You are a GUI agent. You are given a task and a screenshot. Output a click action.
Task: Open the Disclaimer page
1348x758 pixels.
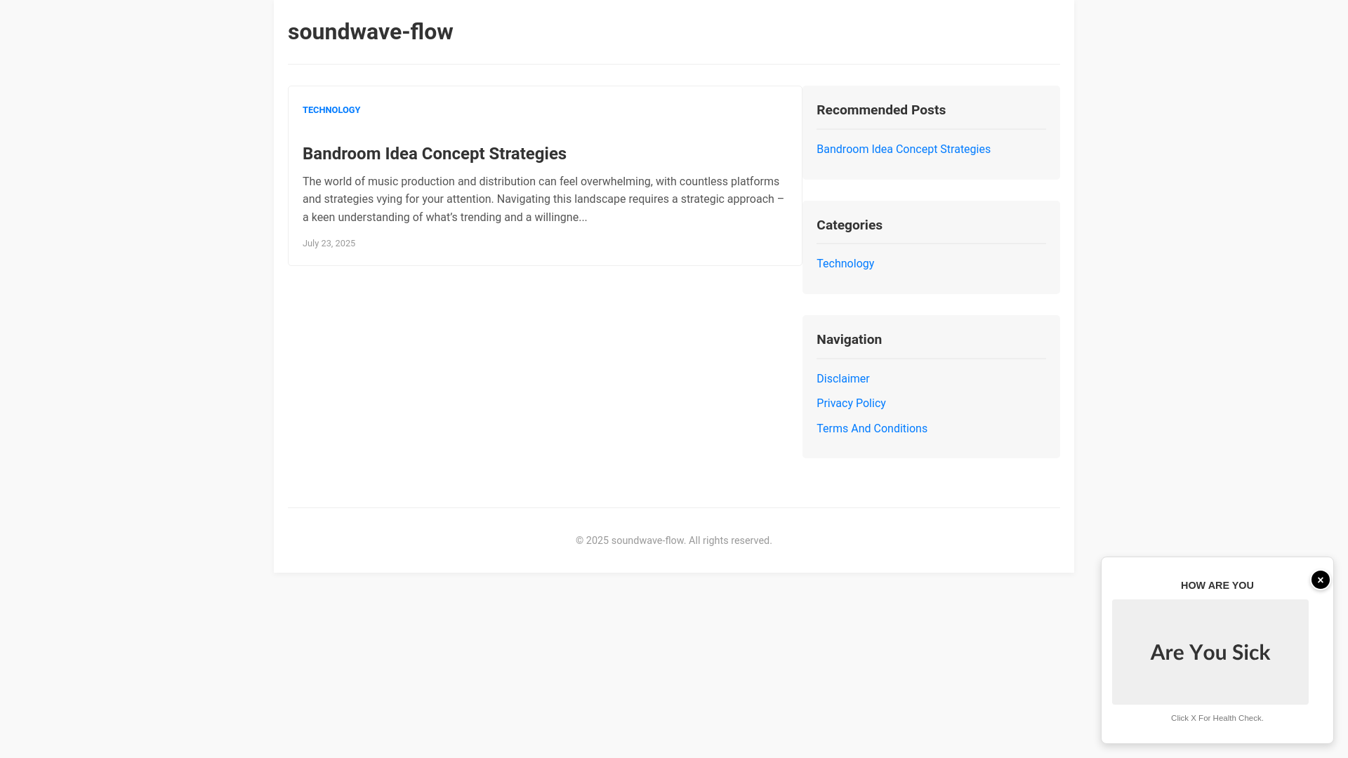tap(842, 379)
